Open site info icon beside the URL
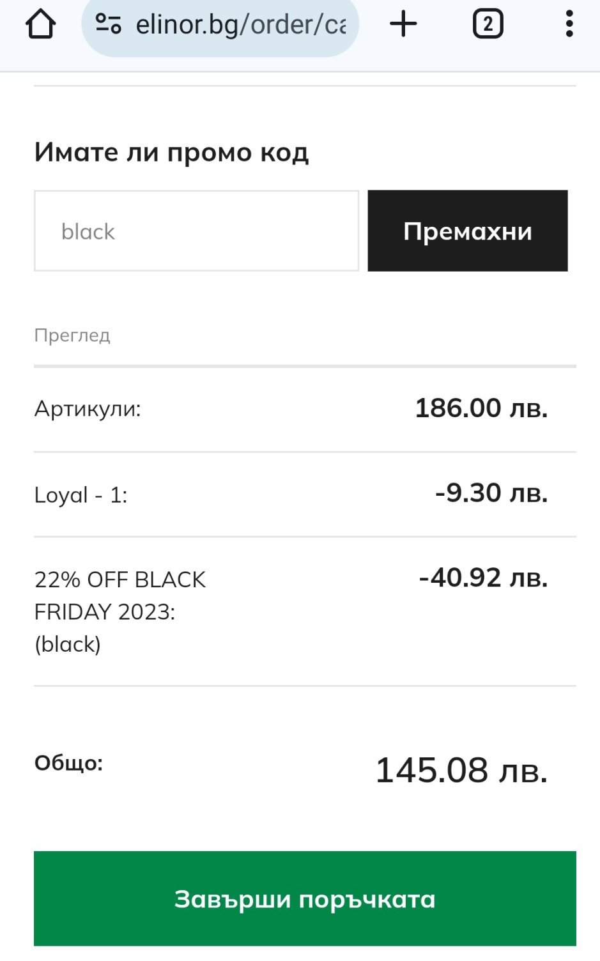 (x=108, y=24)
